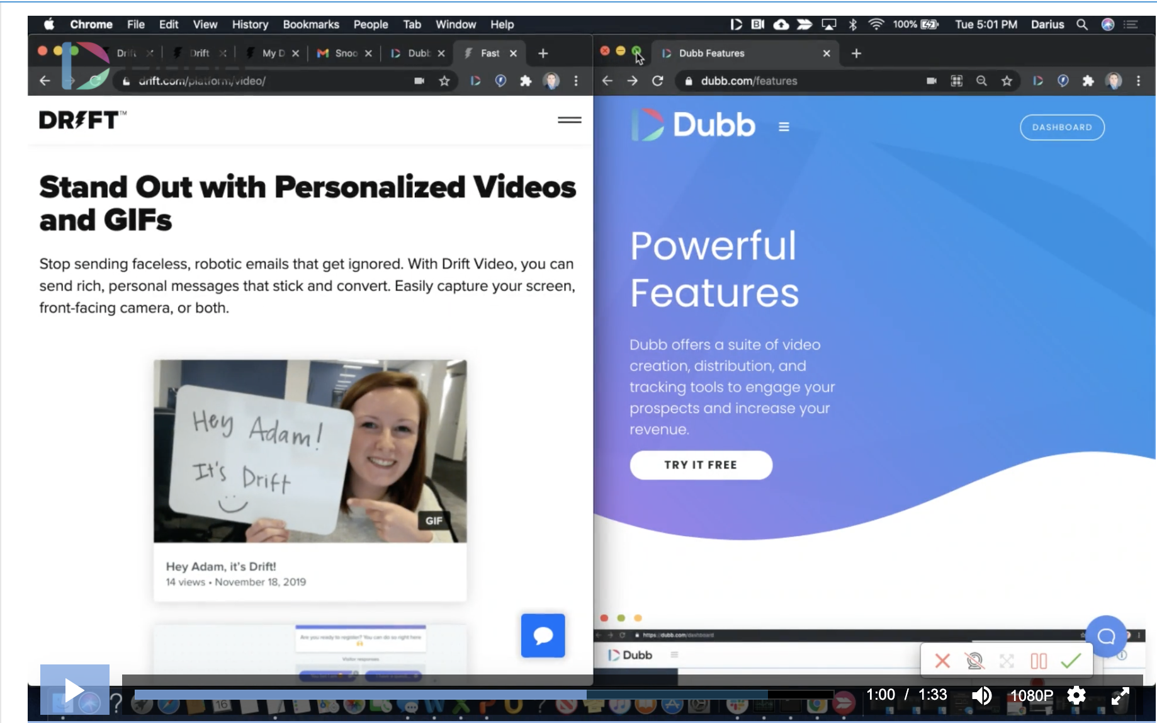Image resolution: width=1157 pixels, height=723 pixels.
Task: Open the Bookmarks menu
Action: (311, 25)
